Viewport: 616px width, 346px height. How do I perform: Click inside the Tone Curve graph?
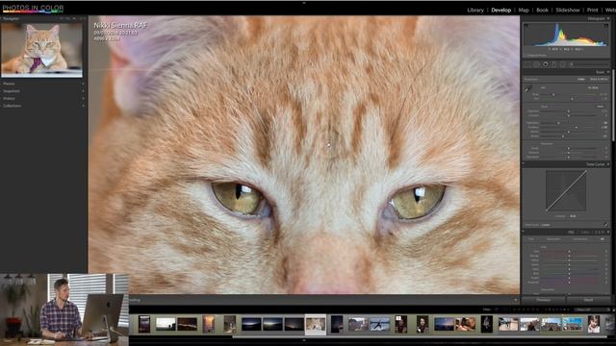566,190
